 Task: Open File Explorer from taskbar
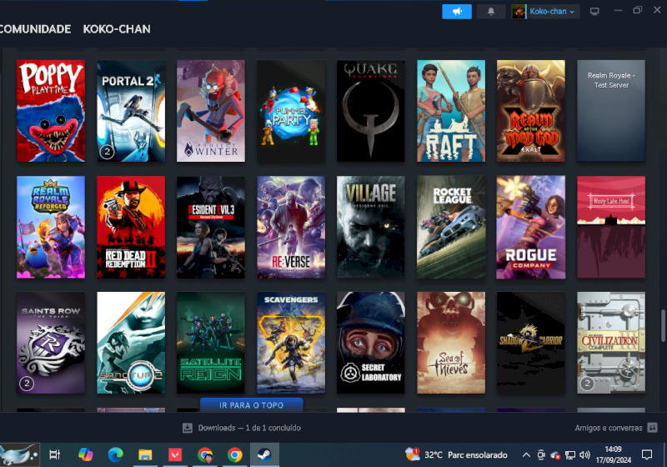coord(145,454)
